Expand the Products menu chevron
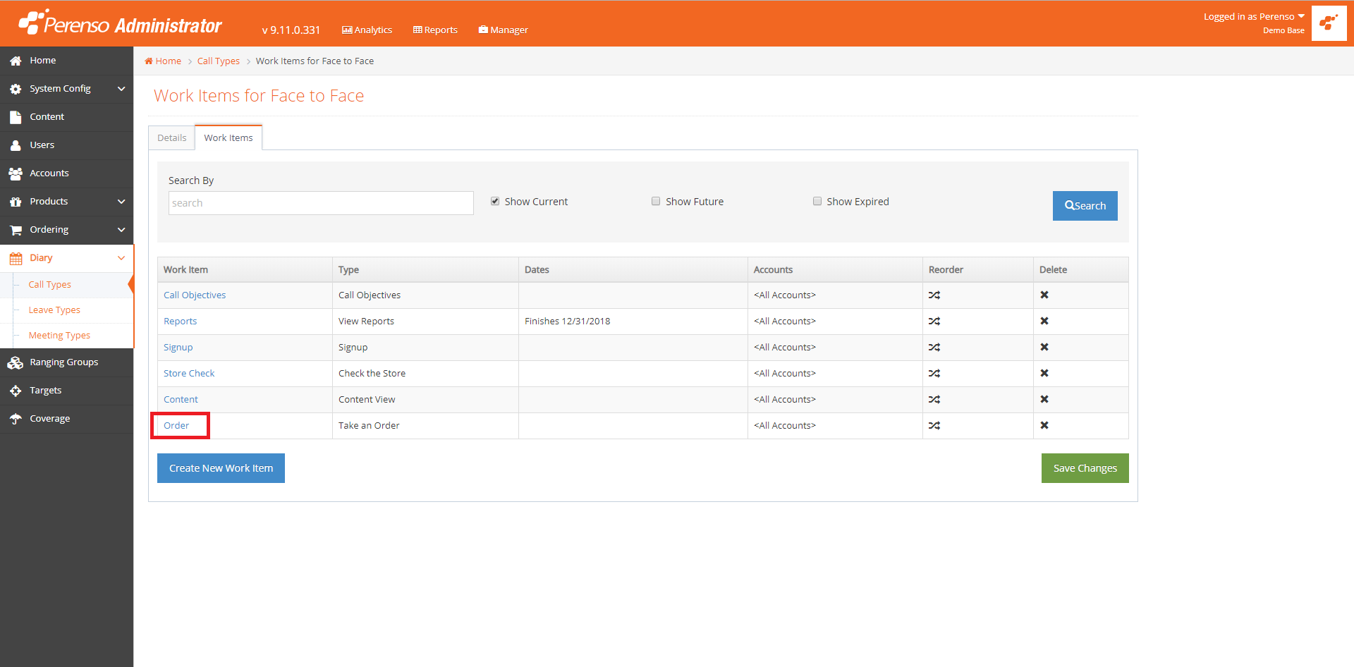This screenshot has width=1354, height=667. [x=121, y=202]
